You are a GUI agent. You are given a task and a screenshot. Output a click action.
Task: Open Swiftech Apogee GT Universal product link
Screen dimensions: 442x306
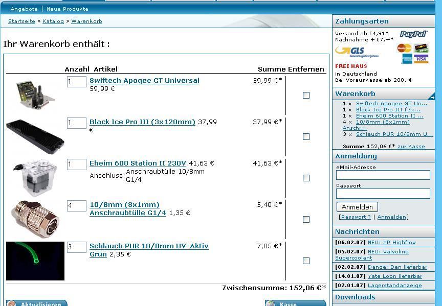pos(144,81)
